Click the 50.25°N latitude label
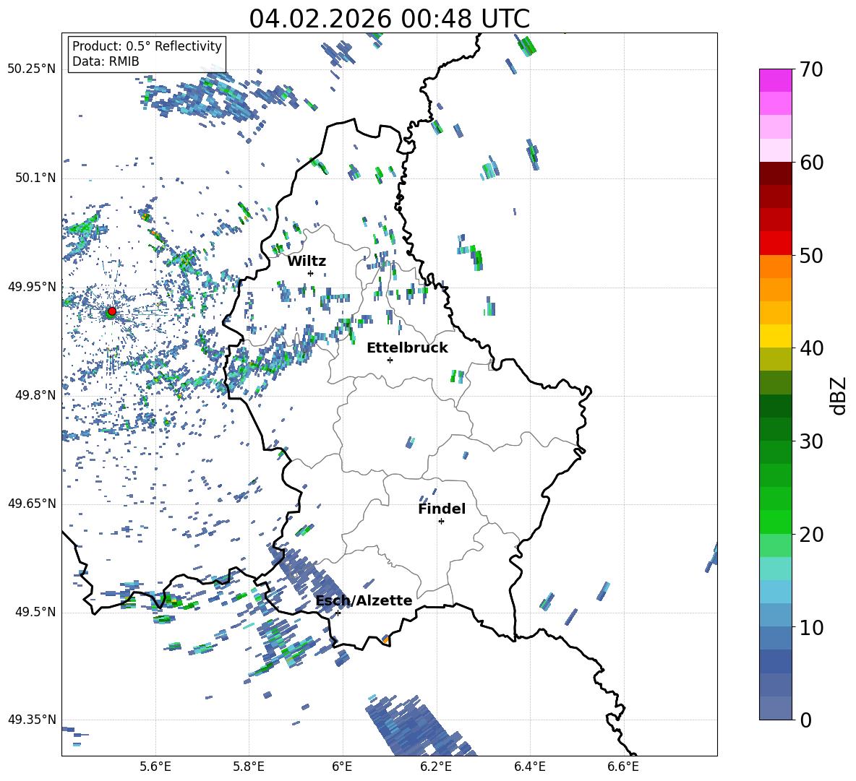 32,69
